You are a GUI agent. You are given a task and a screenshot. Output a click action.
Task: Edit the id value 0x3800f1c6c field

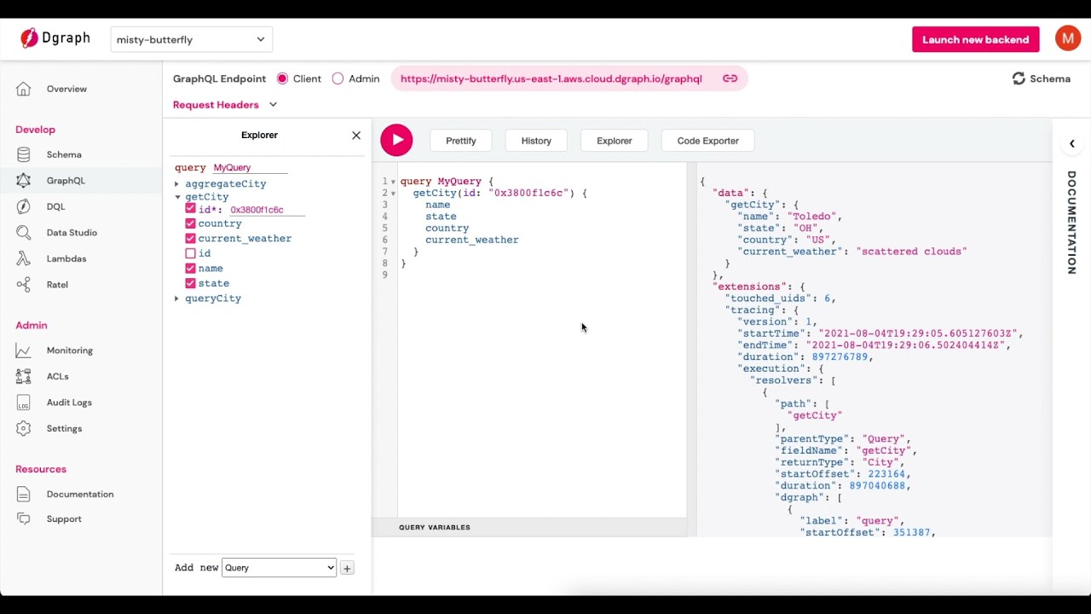(267, 210)
